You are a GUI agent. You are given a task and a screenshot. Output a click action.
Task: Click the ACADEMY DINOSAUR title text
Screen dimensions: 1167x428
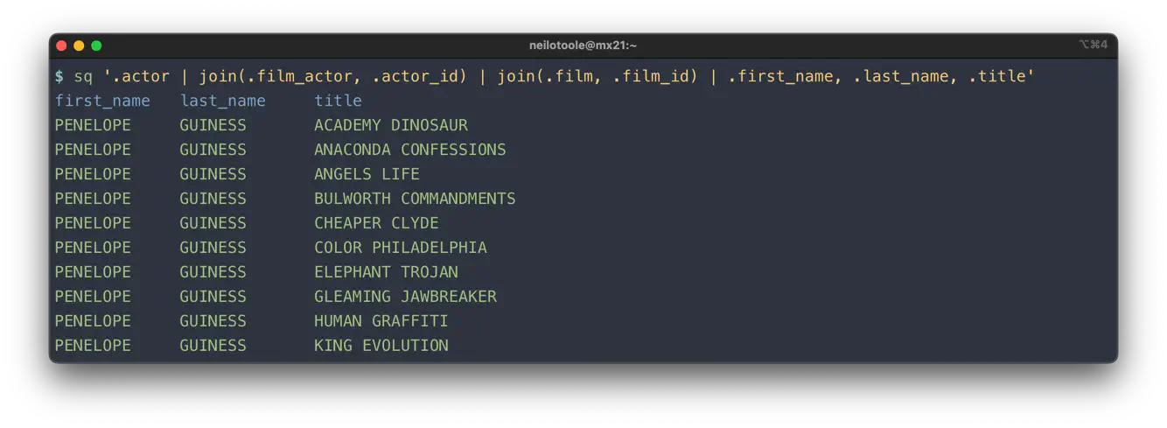click(x=390, y=125)
